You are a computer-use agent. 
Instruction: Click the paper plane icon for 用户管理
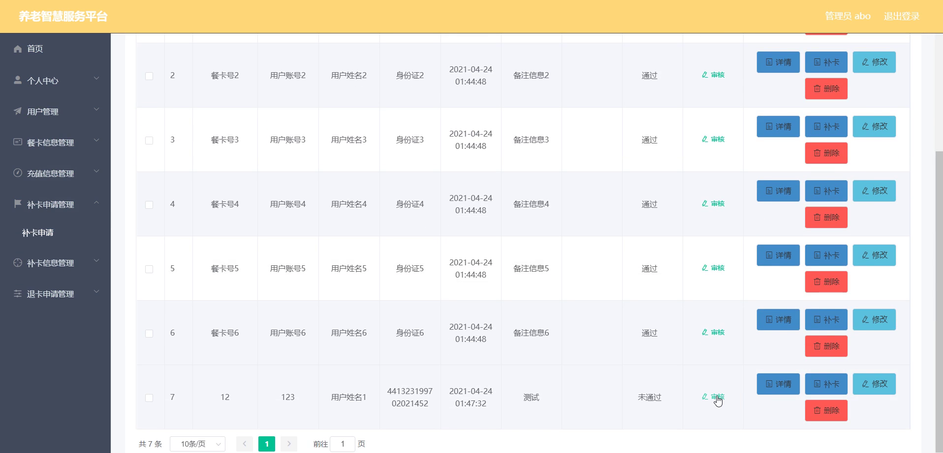pyautogui.click(x=18, y=111)
